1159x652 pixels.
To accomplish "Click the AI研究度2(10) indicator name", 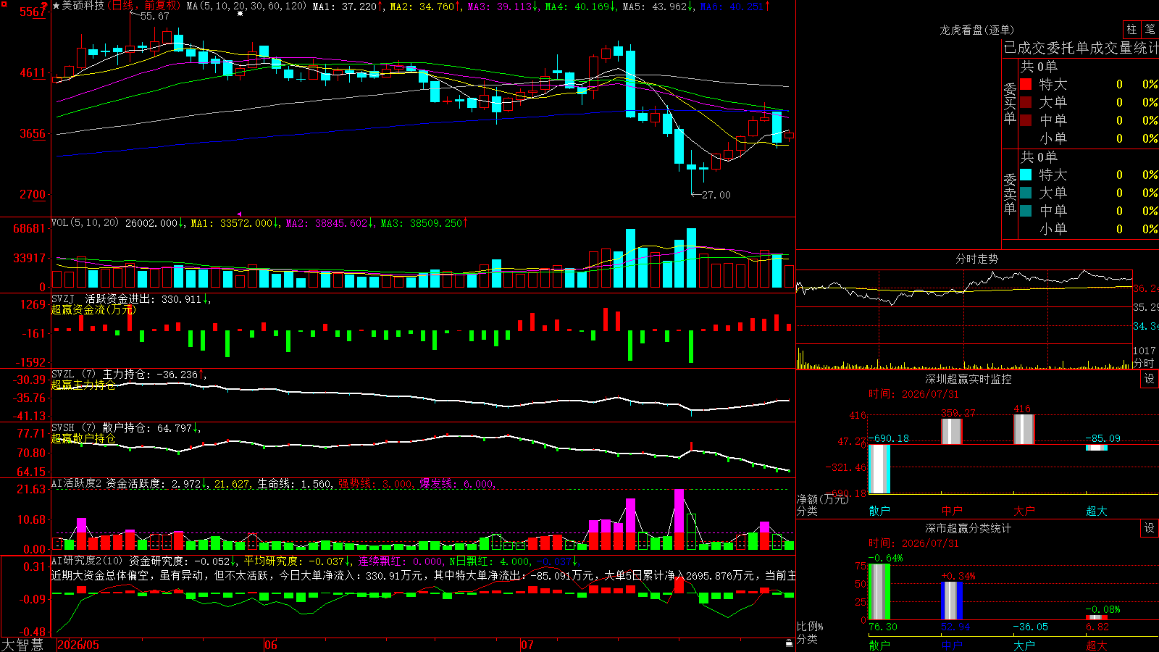I will point(87,561).
